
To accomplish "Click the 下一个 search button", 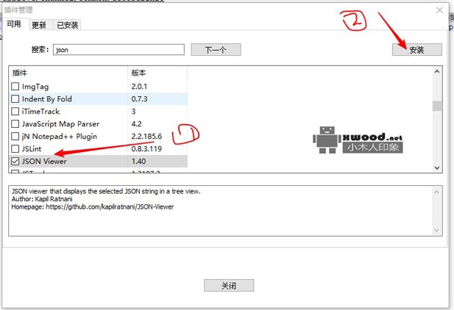I will (216, 50).
